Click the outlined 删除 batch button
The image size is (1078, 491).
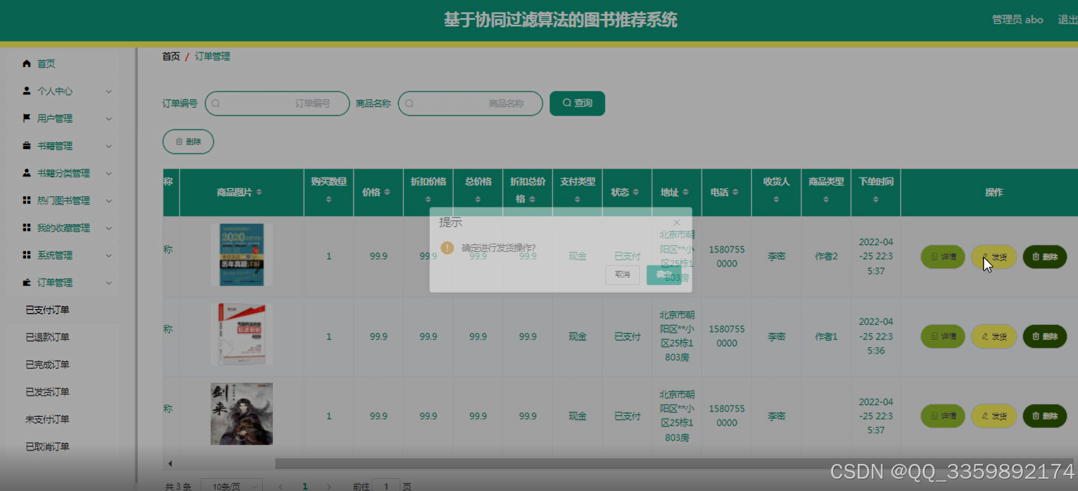pos(188,142)
